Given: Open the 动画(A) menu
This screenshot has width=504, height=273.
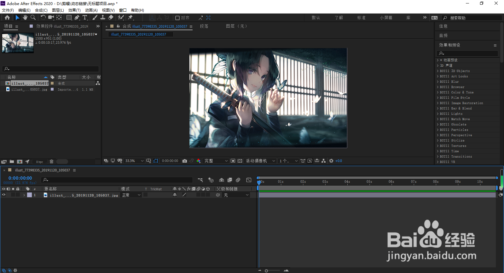Looking at the screenshot, I should pos(91,10).
